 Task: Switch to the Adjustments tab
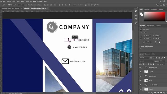pyautogui.click(x=150, y=26)
